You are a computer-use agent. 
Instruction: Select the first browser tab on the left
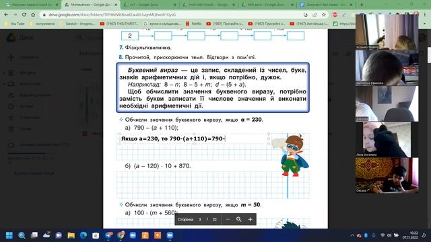click(x=32, y=5)
